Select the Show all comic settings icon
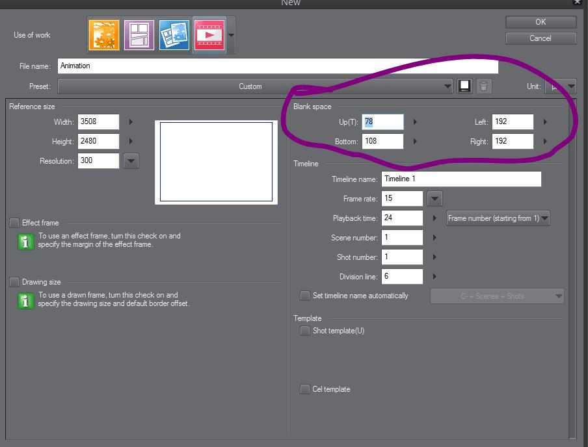 tap(174, 35)
